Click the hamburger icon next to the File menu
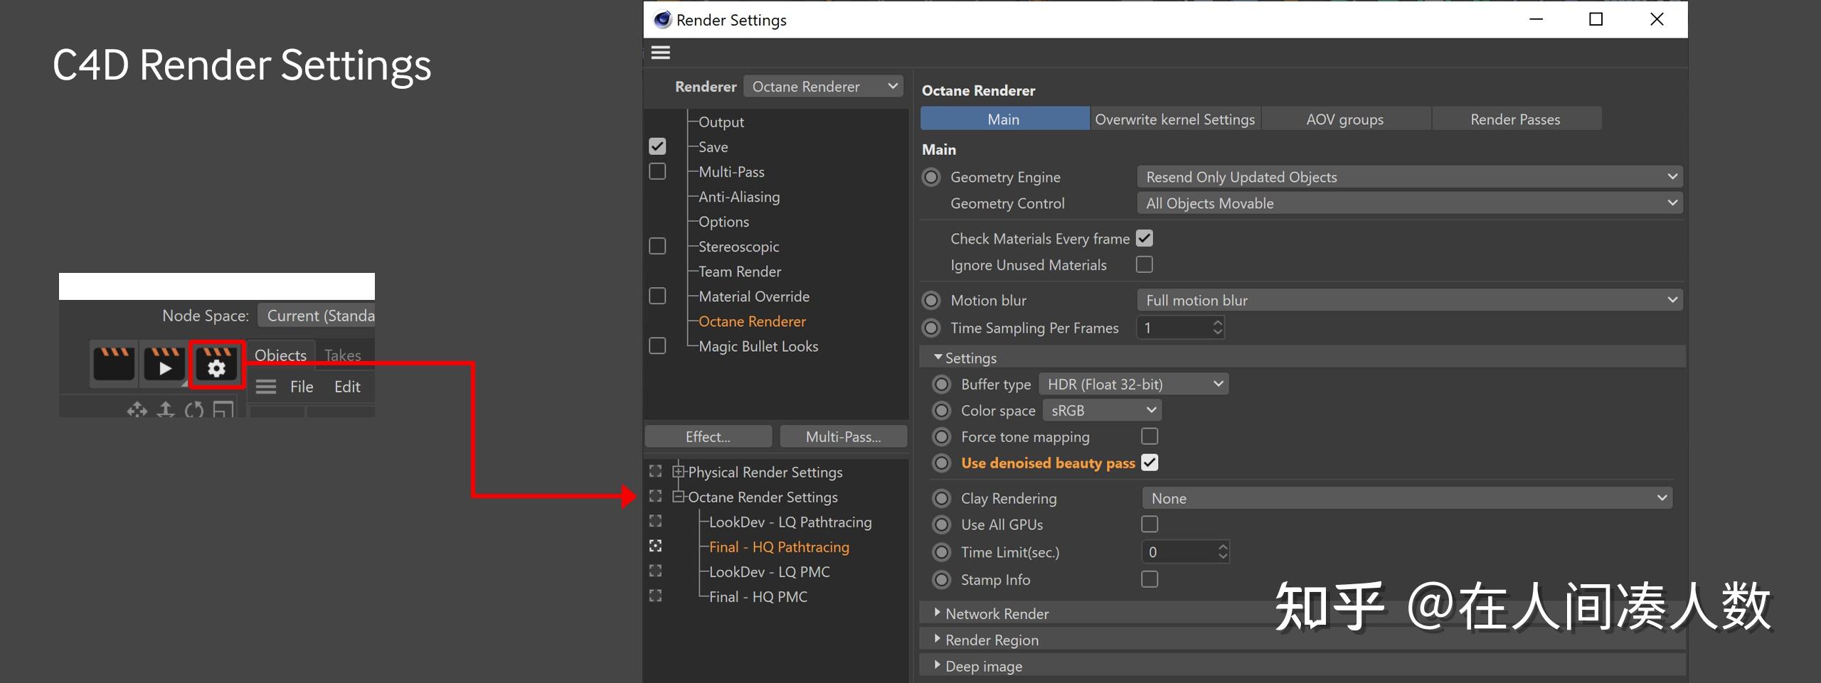This screenshot has width=1821, height=683. coord(266,387)
